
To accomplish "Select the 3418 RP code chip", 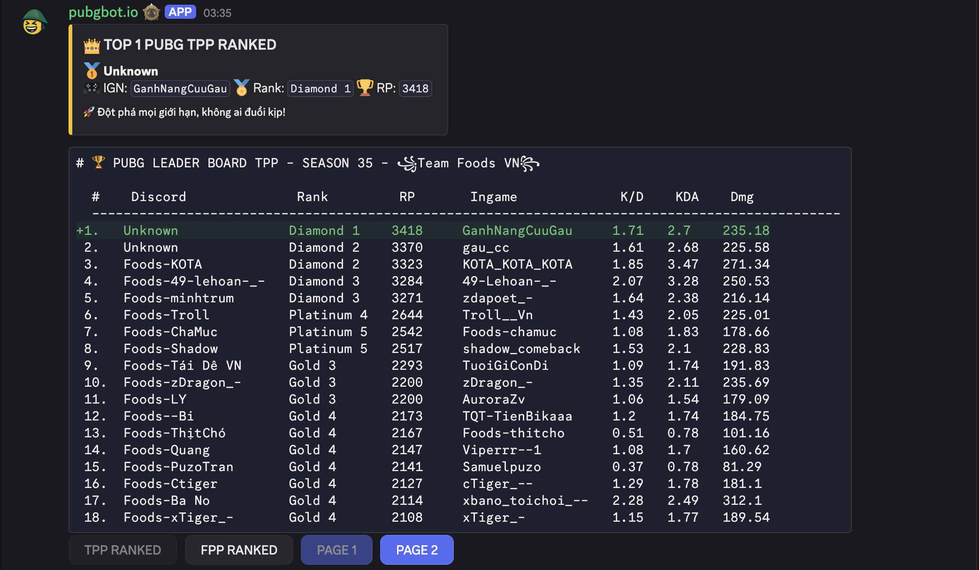I will click(x=415, y=89).
